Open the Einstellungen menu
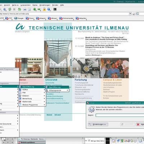This screenshot has width=144, height=144. coord(45,5)
